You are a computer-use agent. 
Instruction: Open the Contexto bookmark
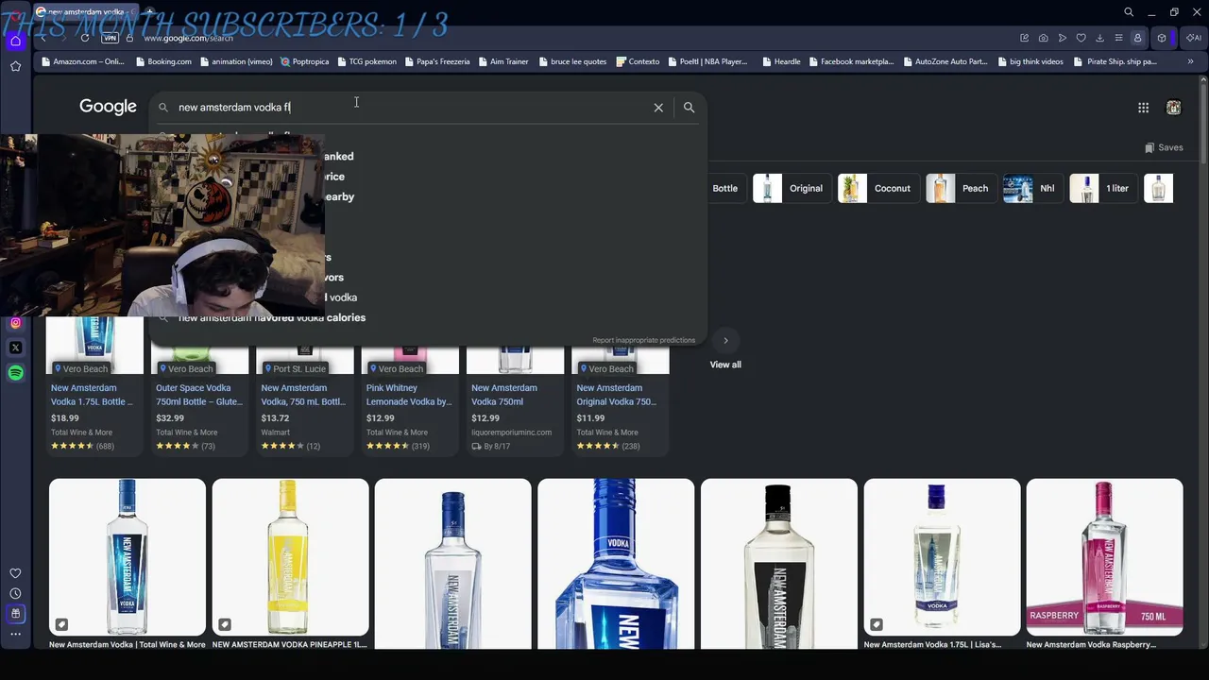[638, 61]
